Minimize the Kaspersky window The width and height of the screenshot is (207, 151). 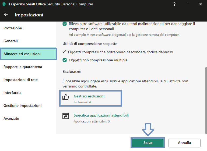187,4
